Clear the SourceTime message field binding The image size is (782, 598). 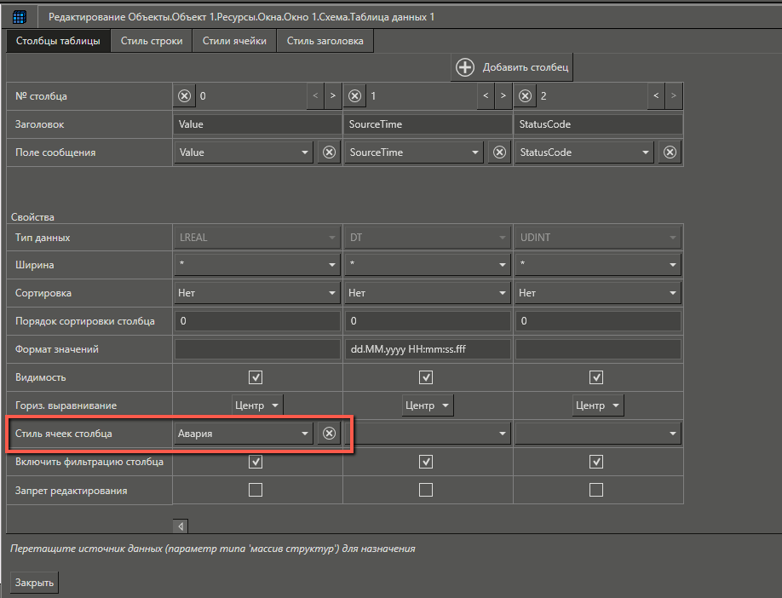499,152
